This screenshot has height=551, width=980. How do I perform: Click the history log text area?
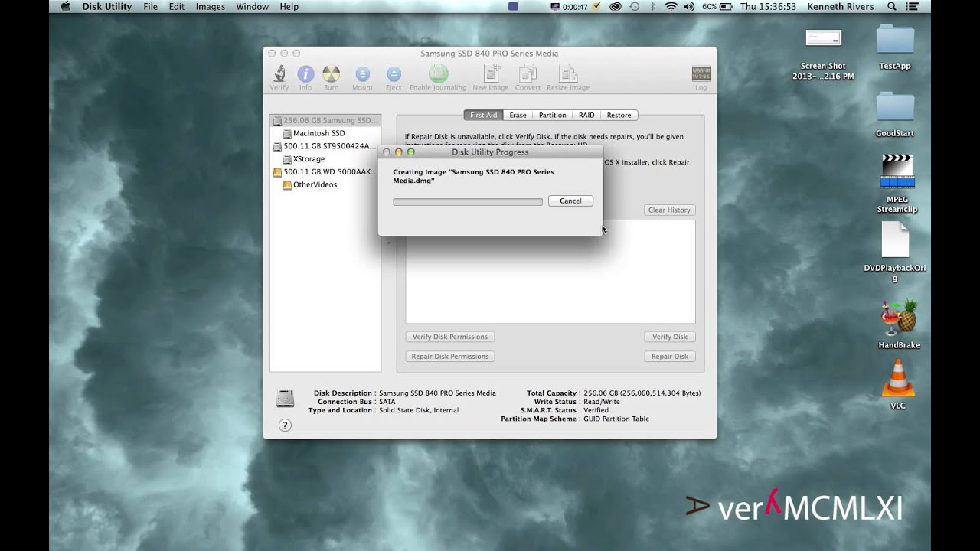(550, 272)
